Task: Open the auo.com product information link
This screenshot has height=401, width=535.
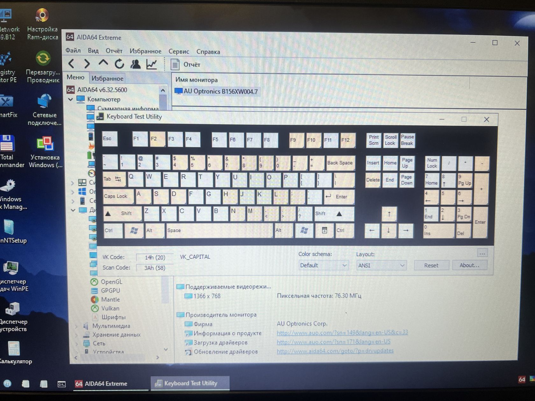Action: click(x=342, y=332)
